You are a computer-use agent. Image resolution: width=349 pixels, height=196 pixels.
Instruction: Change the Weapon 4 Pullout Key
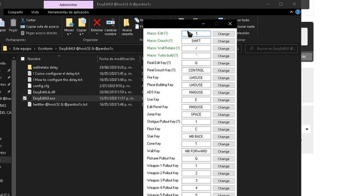point(224,188)
